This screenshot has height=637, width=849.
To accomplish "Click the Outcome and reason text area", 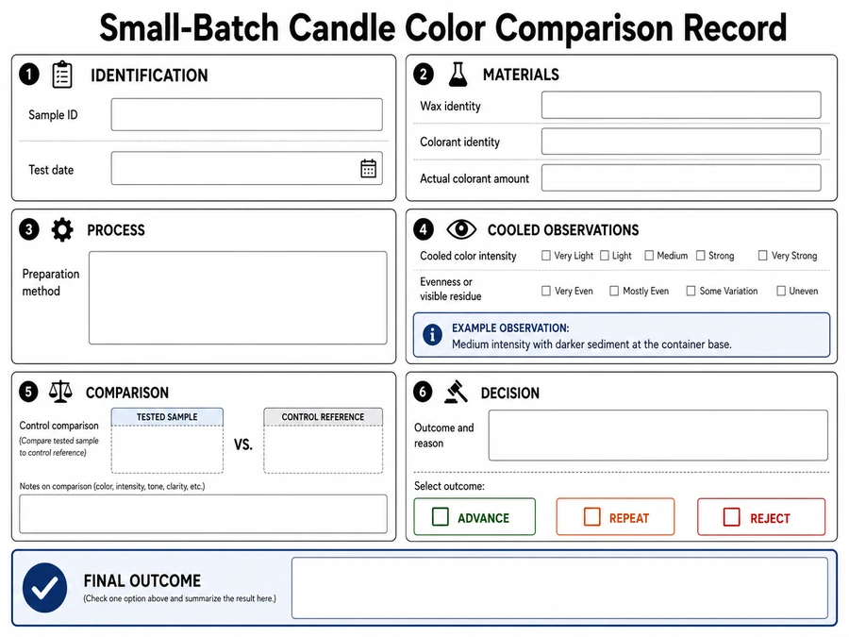I will point(658,435).
